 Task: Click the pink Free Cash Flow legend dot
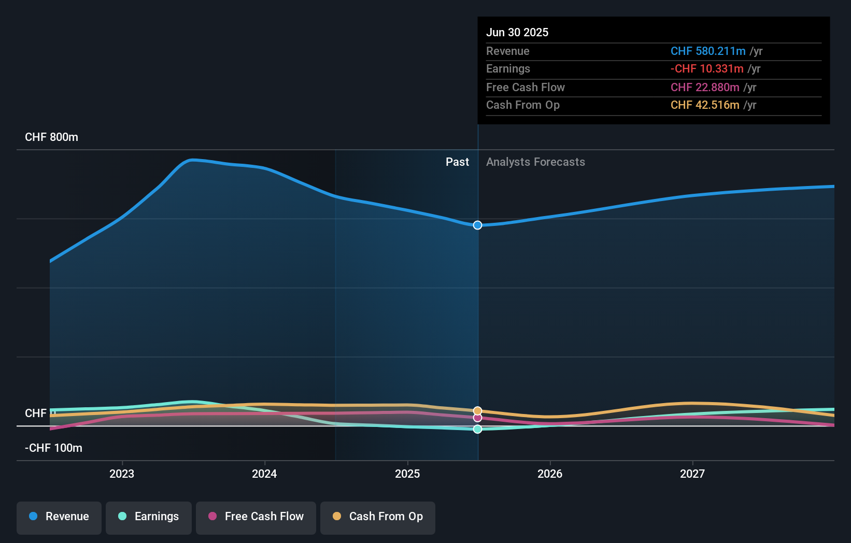[213, 517]
